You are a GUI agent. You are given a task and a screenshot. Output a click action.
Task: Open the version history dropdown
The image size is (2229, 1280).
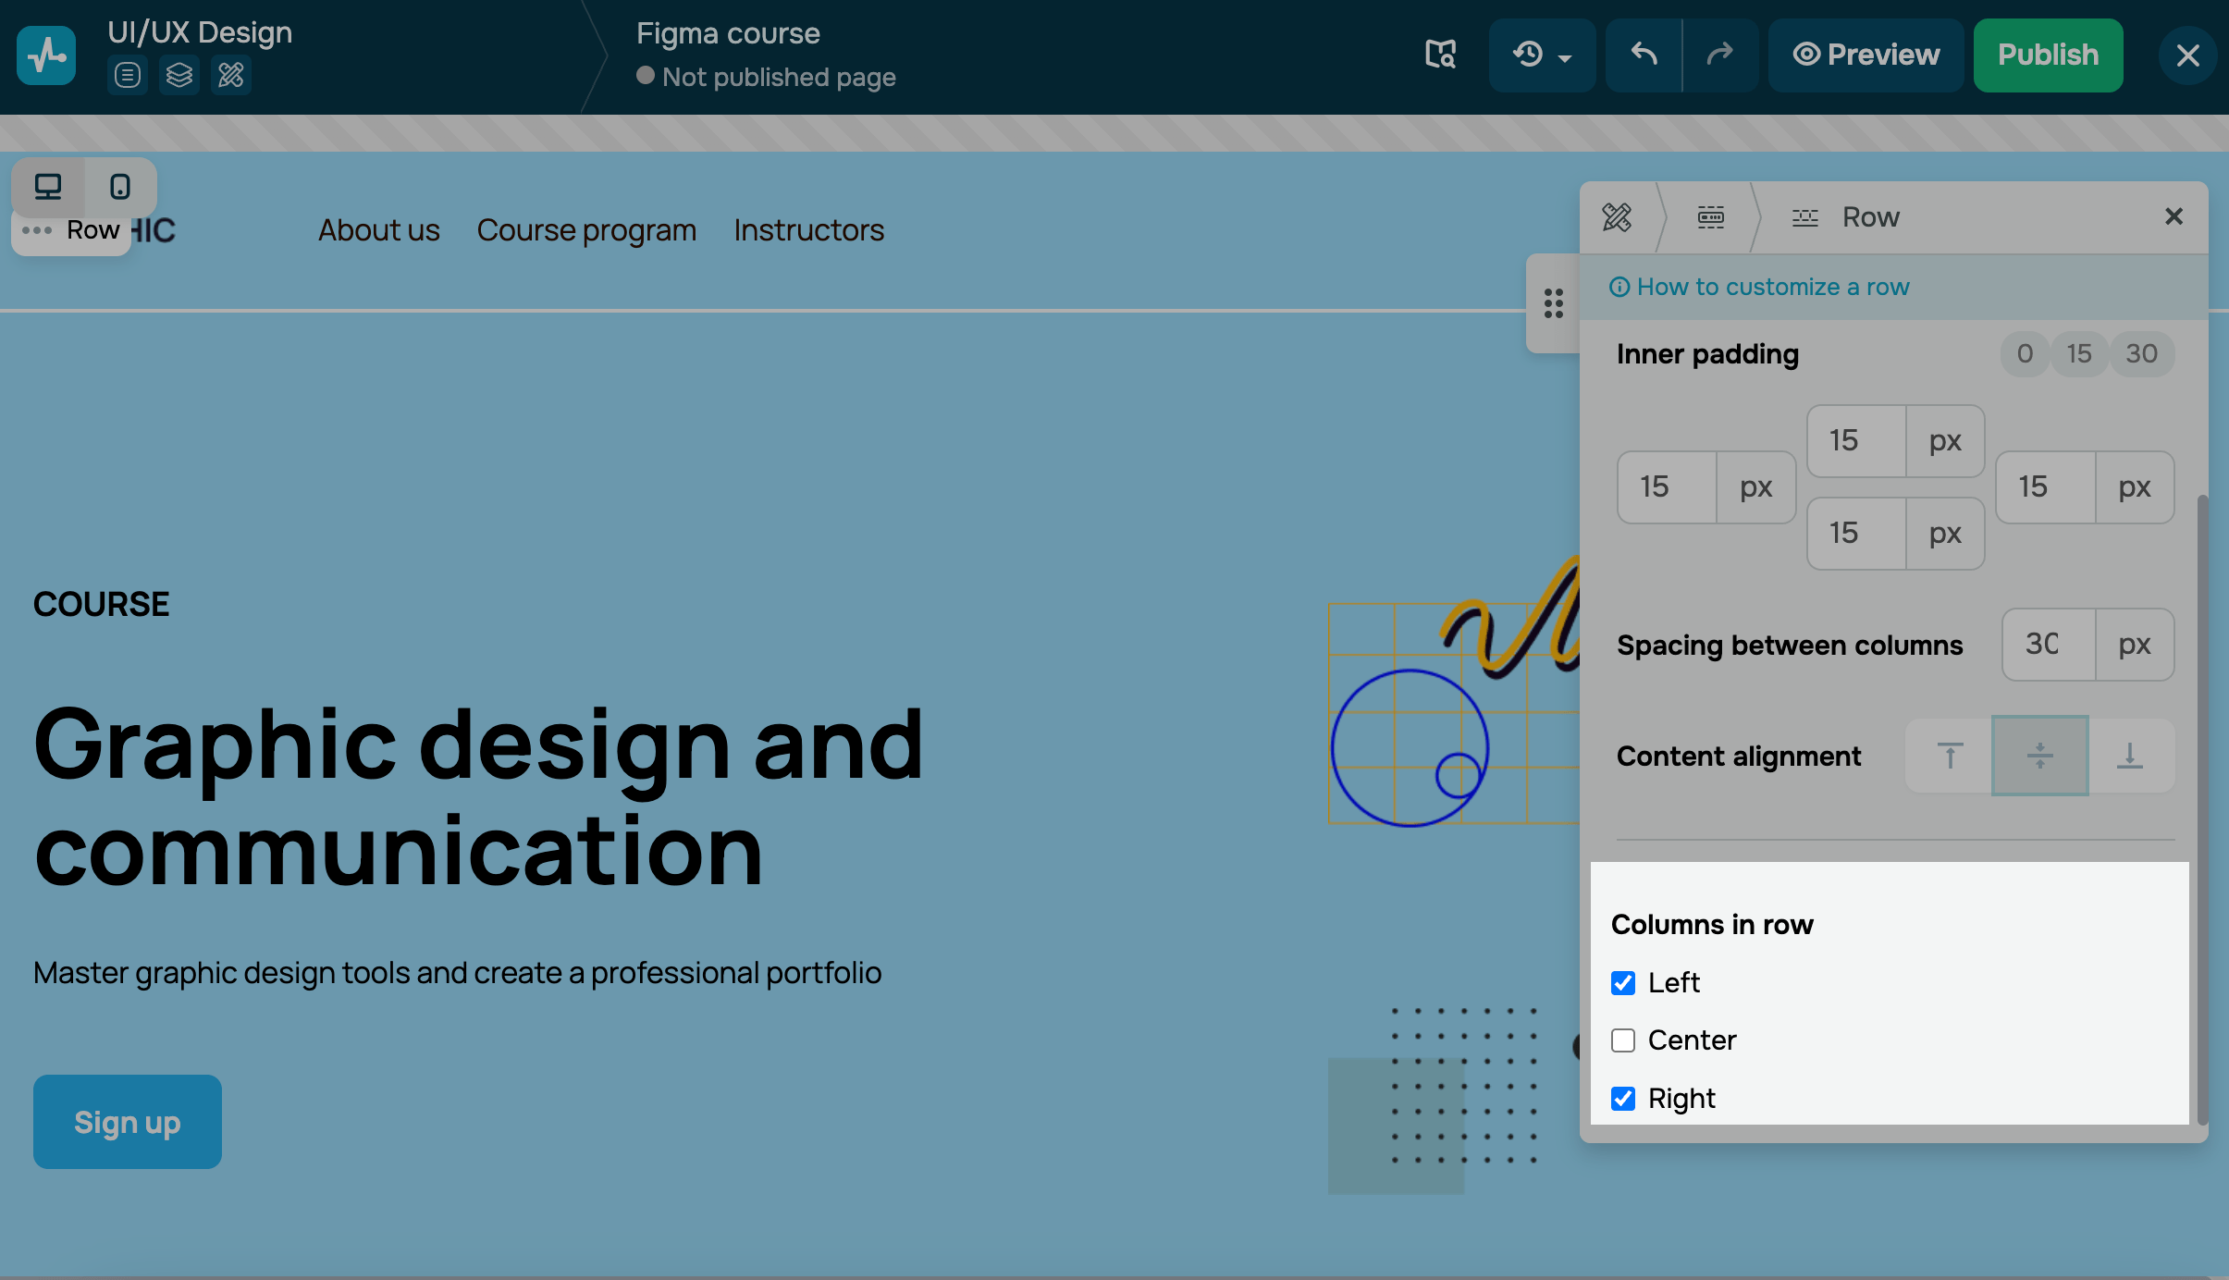tap(1542, 55)
